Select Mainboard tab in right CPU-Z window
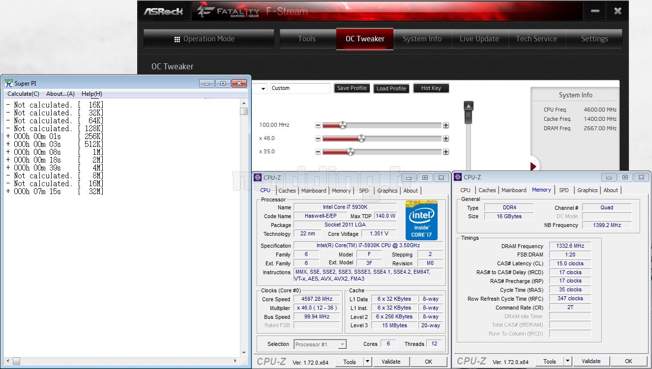 (x=514, y=190)
